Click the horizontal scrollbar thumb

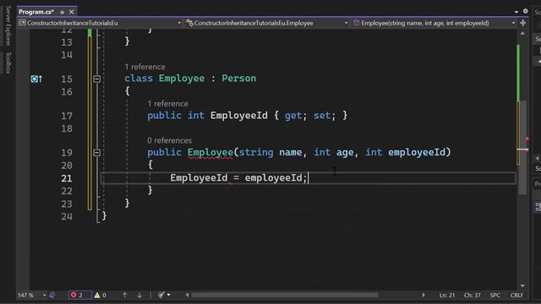pyautogui.click(x=285, y=295)
